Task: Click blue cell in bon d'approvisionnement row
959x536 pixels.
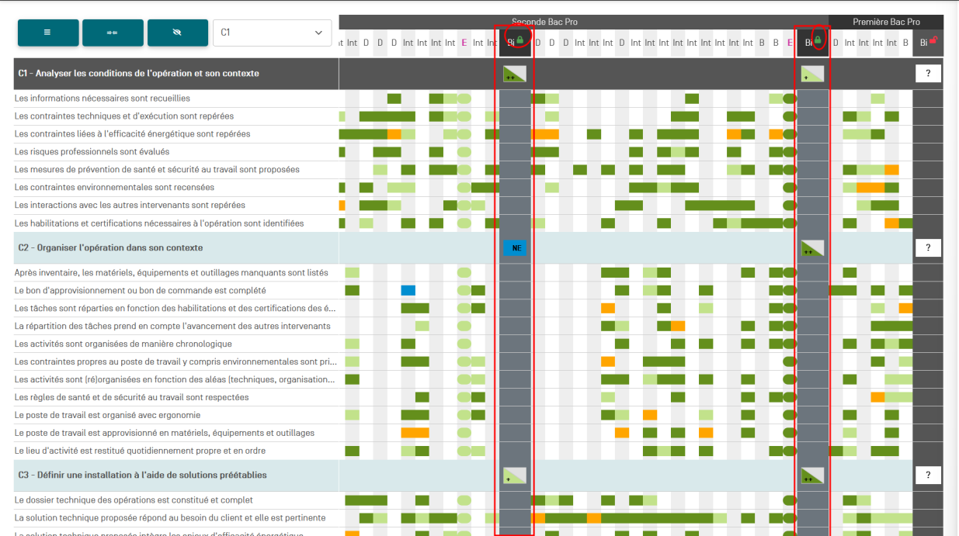Action: pyautogui.click(x=408, y=290)
